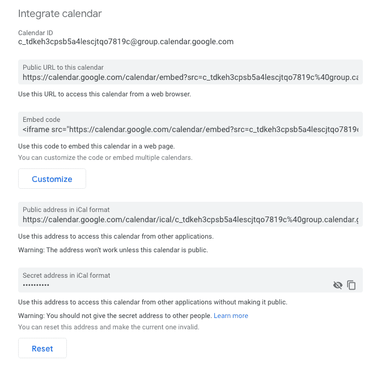
Task: Reveal the hidden secret iCal address
Action: coord(337,285)
